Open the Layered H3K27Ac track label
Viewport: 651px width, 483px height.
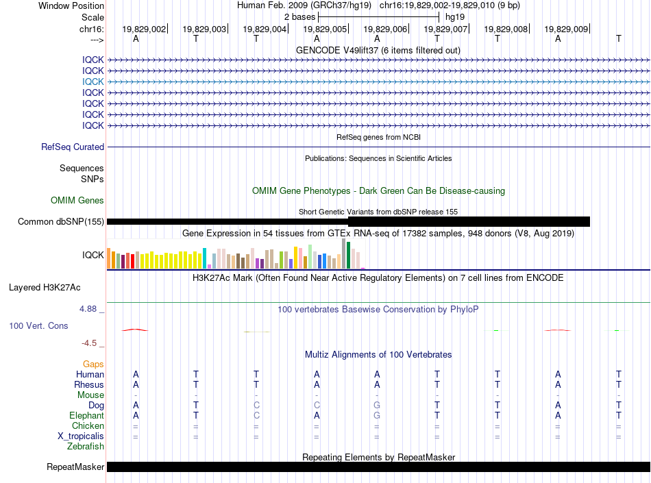(x=45, y=288)
